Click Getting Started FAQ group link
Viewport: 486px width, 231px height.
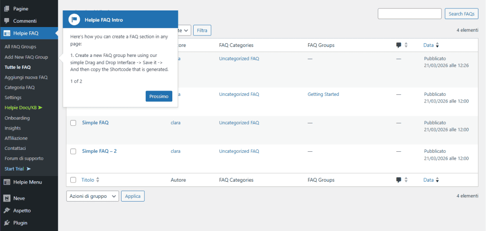click(x=323, y=94)
